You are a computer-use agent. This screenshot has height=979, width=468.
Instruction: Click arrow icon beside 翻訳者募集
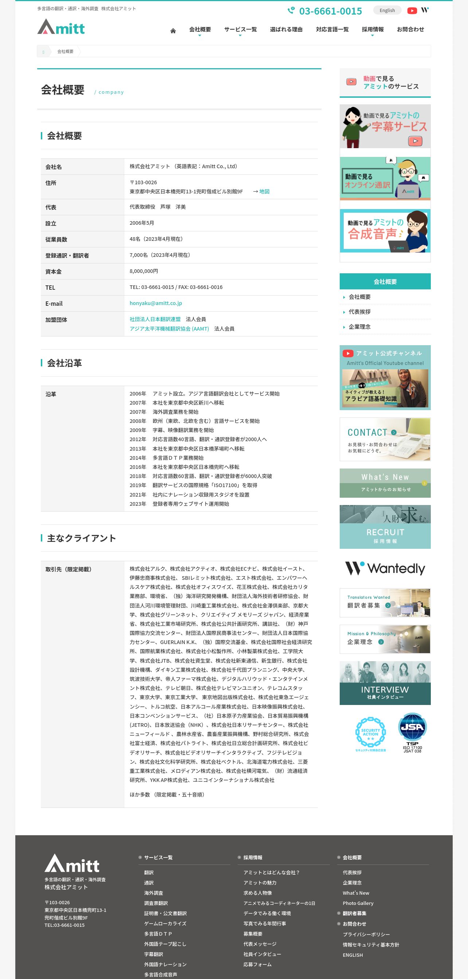387,605
